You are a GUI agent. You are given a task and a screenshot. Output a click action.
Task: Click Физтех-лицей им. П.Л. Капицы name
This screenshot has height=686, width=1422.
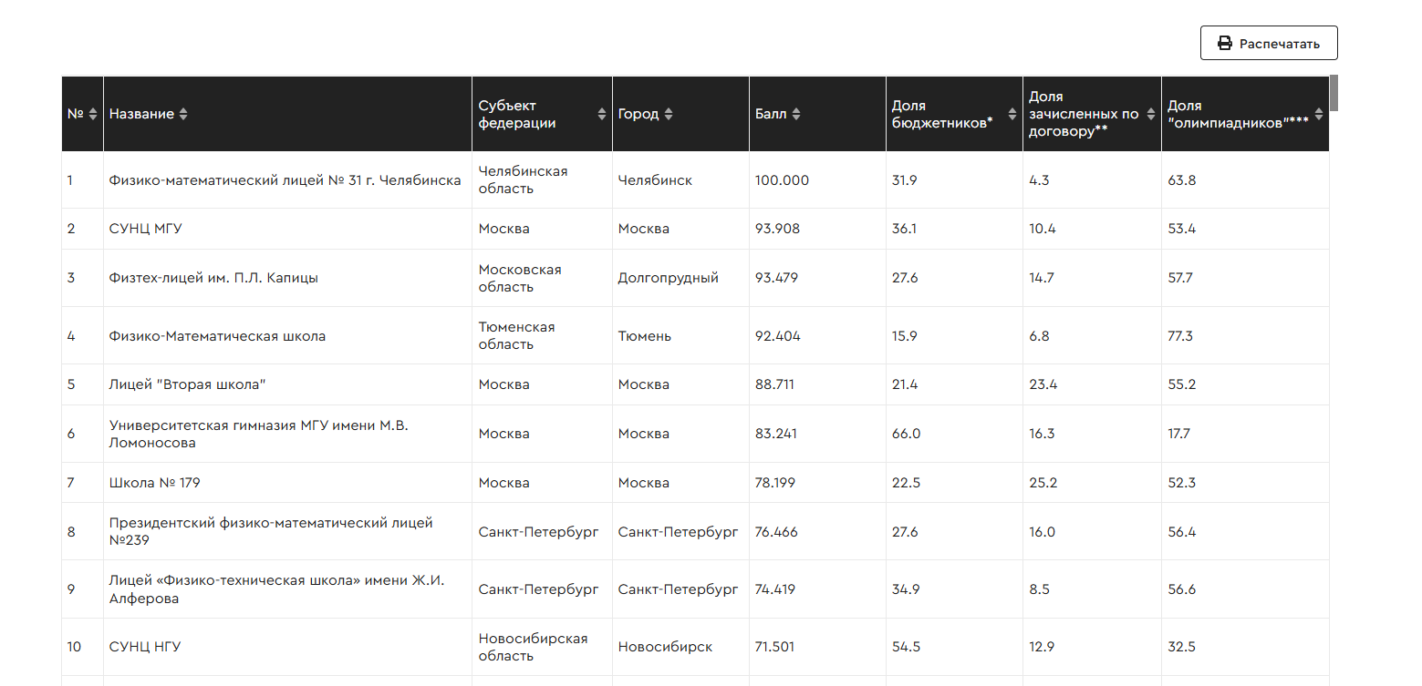(213, 278)
